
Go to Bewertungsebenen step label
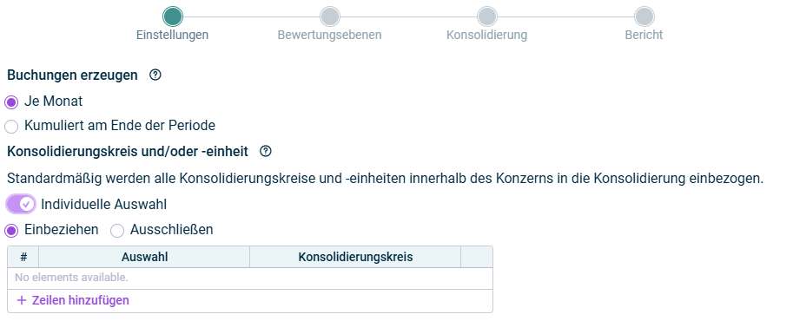(x=330, y=35)
